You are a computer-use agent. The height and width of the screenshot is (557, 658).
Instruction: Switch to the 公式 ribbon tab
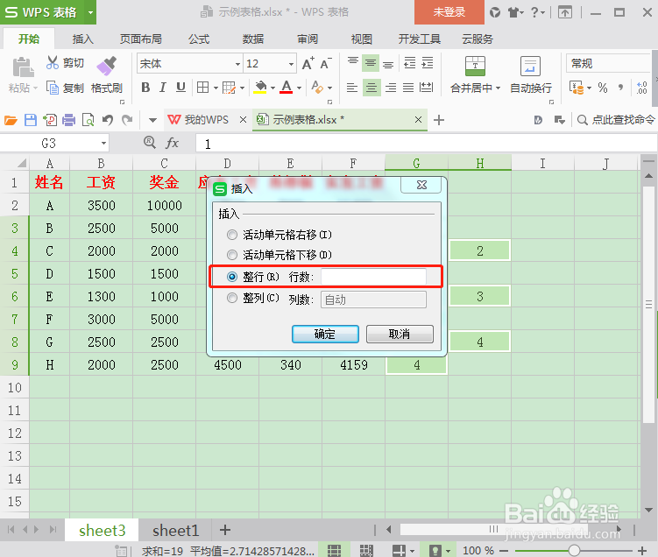click(x=199, y=39)
